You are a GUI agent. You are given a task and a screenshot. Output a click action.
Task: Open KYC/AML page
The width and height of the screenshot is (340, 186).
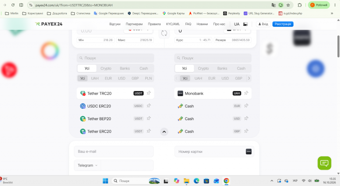[x=173, y=24]
